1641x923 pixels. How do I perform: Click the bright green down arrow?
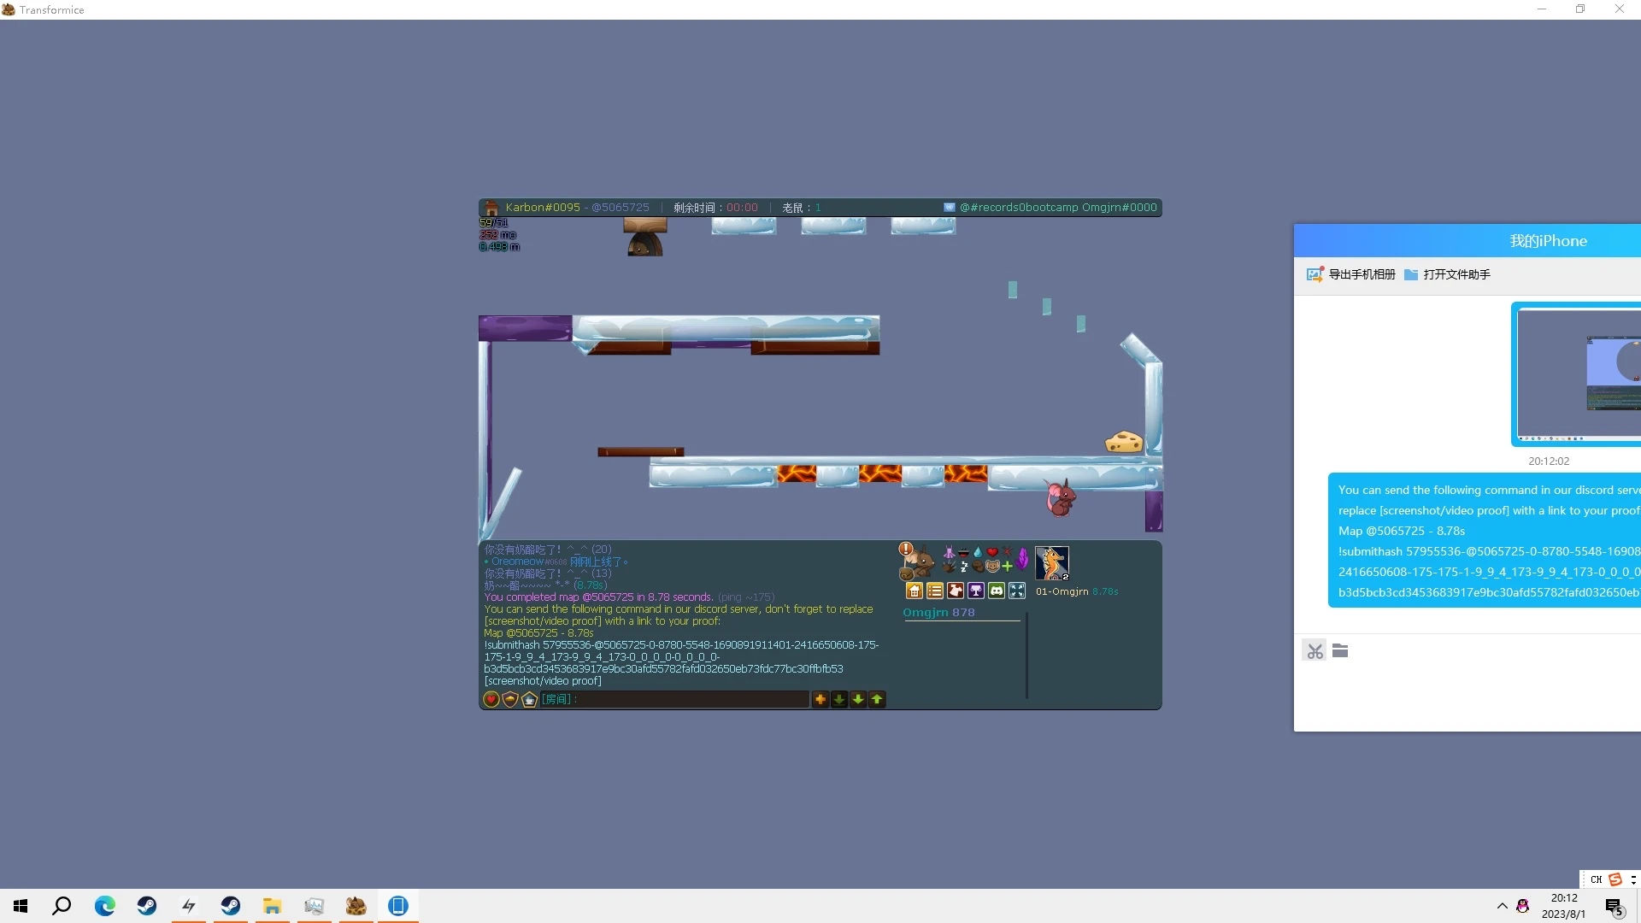click(858, 699)
